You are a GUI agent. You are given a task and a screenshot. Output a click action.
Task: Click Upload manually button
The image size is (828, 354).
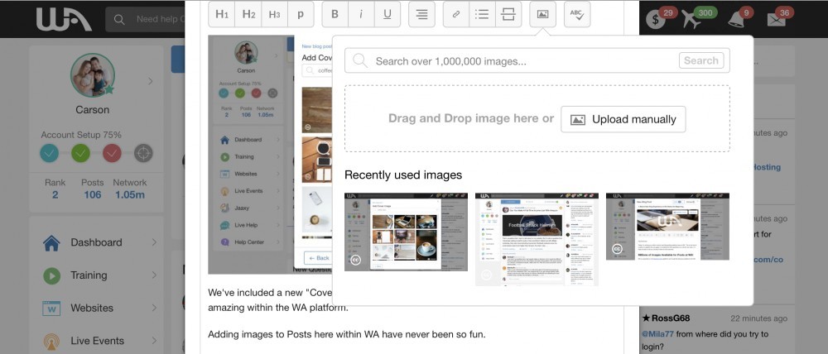623,119
